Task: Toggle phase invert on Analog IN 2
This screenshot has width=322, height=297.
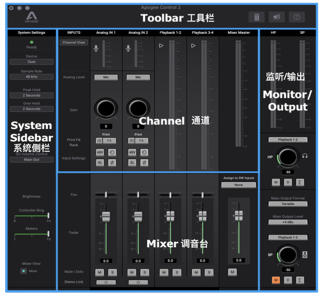Action: (144, 162)
